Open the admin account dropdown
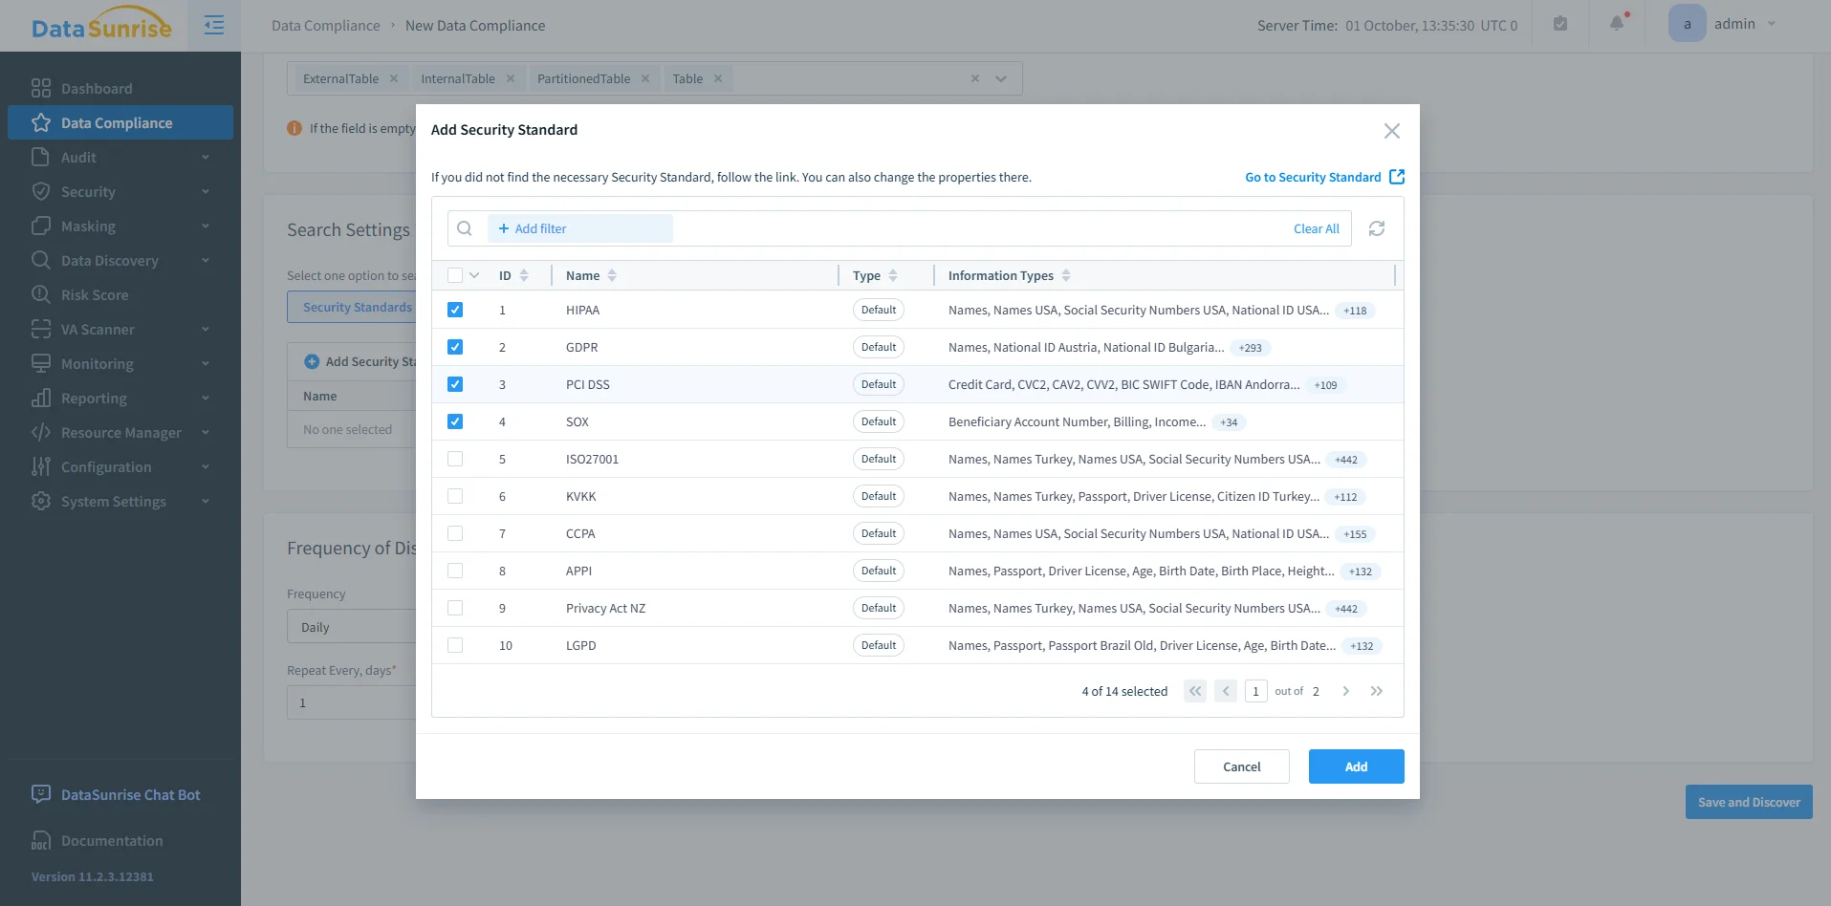 pos(1732,23)
